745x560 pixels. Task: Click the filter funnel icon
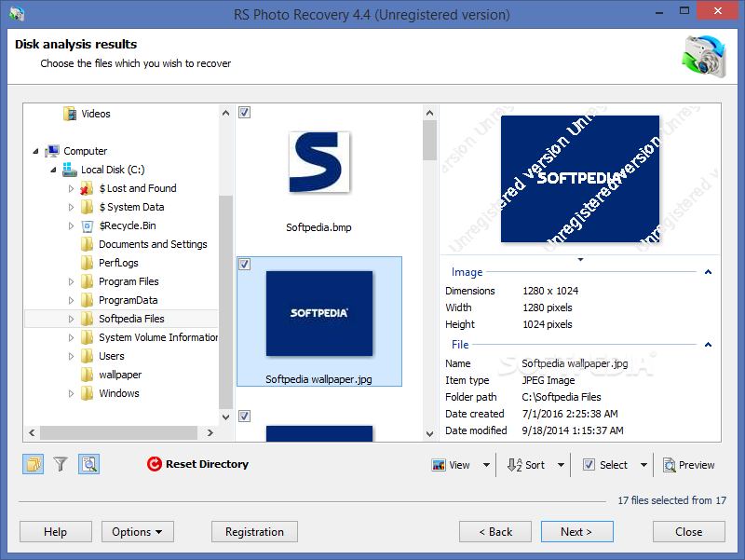tap(61, 464)
